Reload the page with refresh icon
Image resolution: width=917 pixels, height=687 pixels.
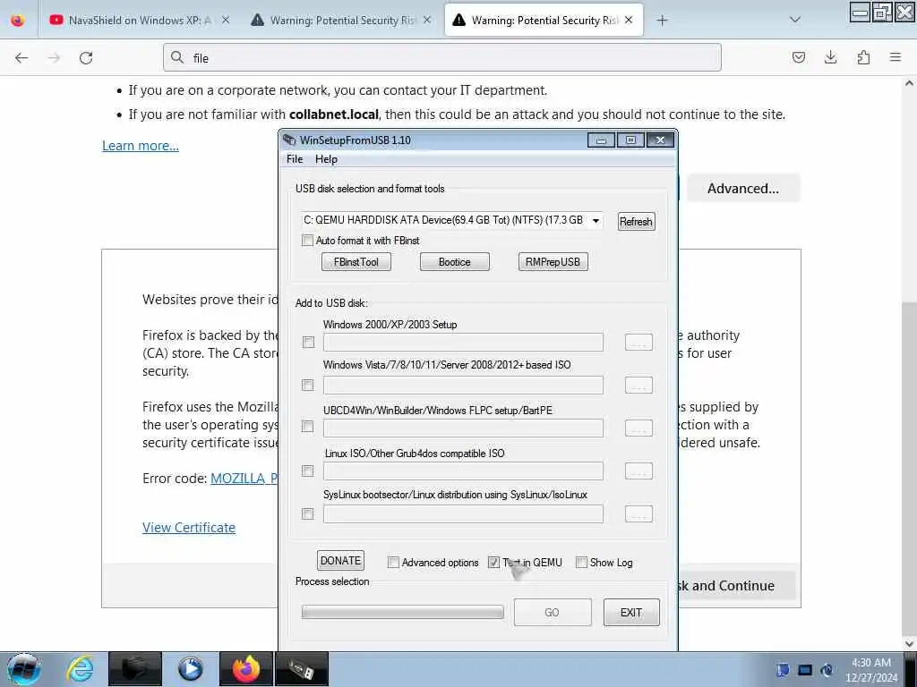click(x=86, y=58)
